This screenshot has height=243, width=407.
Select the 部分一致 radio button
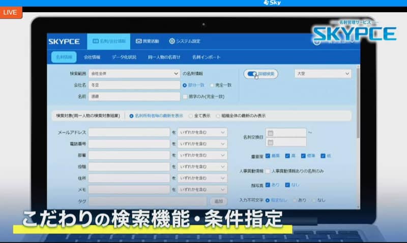(185, 85)
